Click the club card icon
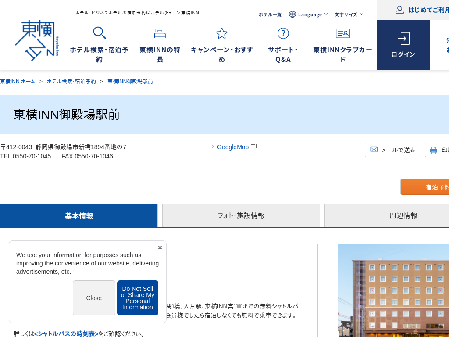This screenshot has width=449, height=337. click(x=342, y=33)
